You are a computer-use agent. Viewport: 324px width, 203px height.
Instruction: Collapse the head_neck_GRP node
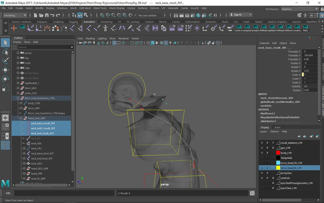(21, 118)
